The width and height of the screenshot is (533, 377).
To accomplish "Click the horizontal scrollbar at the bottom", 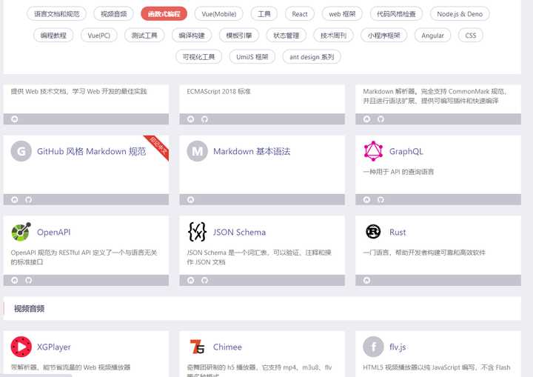I will pyautogui.click(x=36, y=376).
